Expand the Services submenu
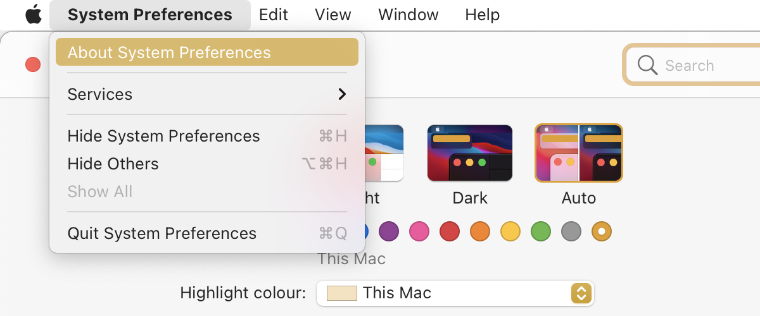Image resolution: width=760 pixels, height=316 pixels. (x=206, y=94)
